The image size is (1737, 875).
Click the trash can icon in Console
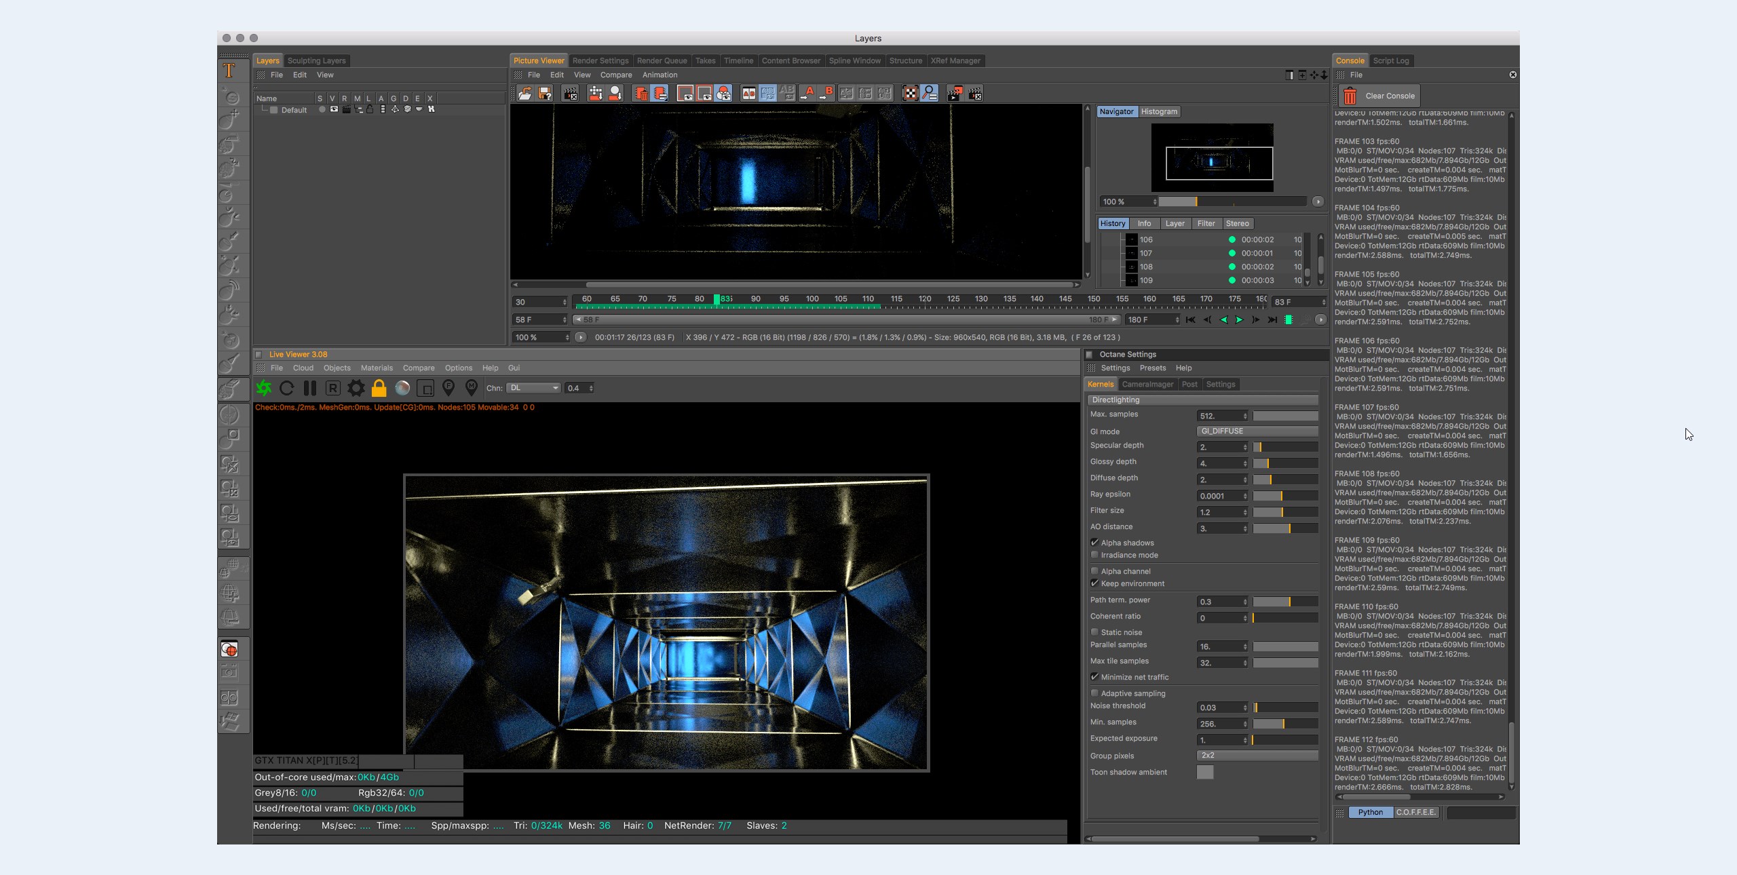pos(1350,96)
